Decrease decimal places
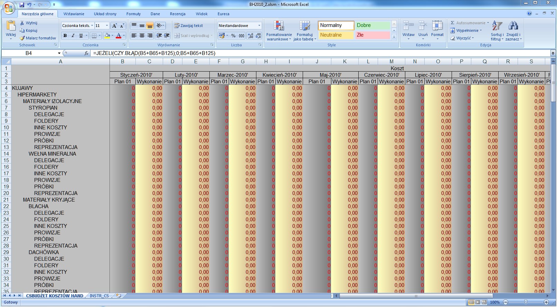557x307 pixels. [x=258, y=35]
